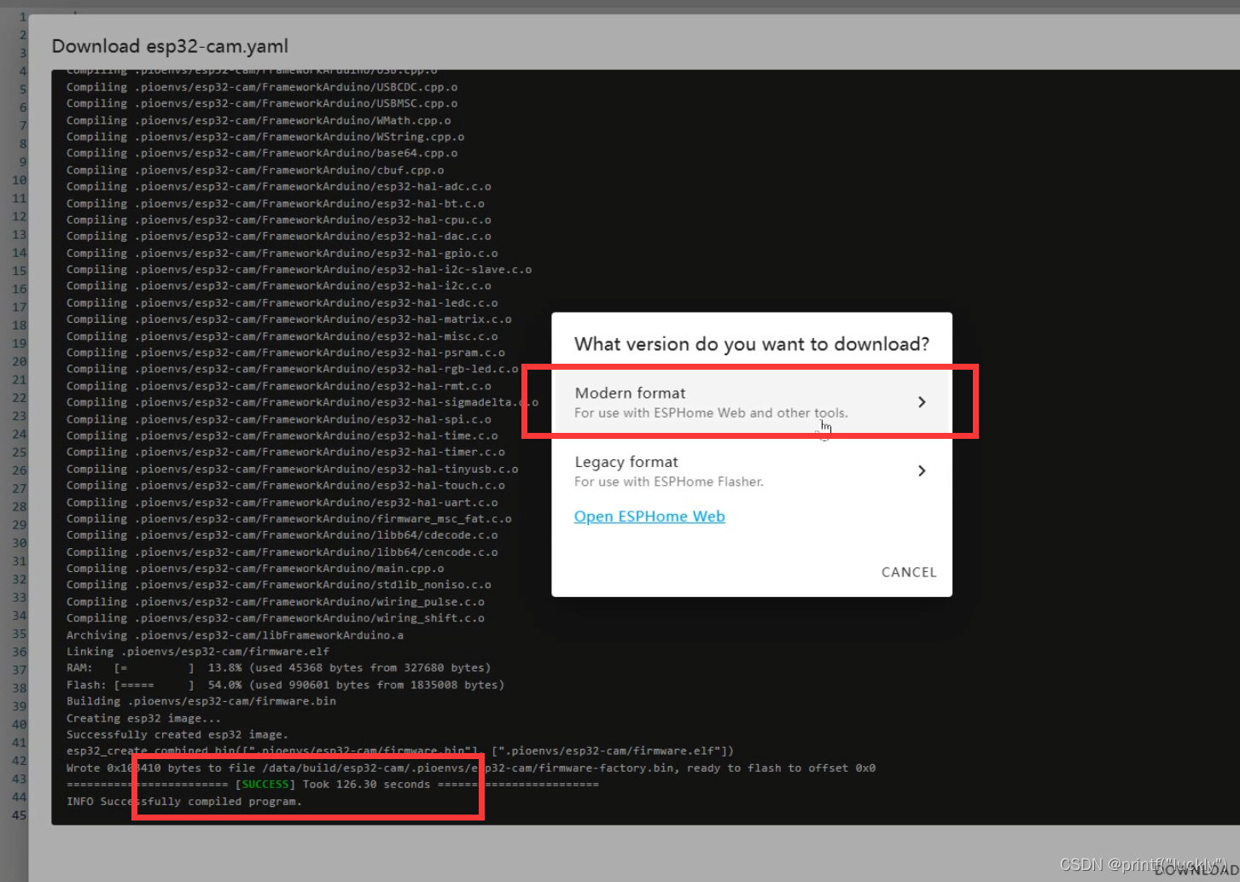The height and width of the screenshot is (882, 1240).
Task: Choose the Legacy format download option
Action: click(x=752, y=471)
